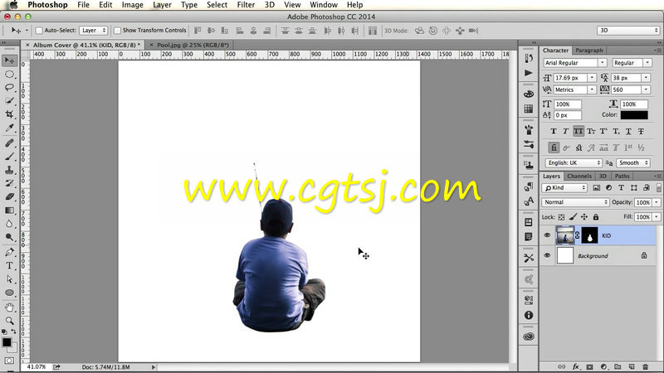This screenshot has height=373, width=664.
Task: Toggle Strikethrough text style
Action: pyautogui.click(x=641, y=131)
